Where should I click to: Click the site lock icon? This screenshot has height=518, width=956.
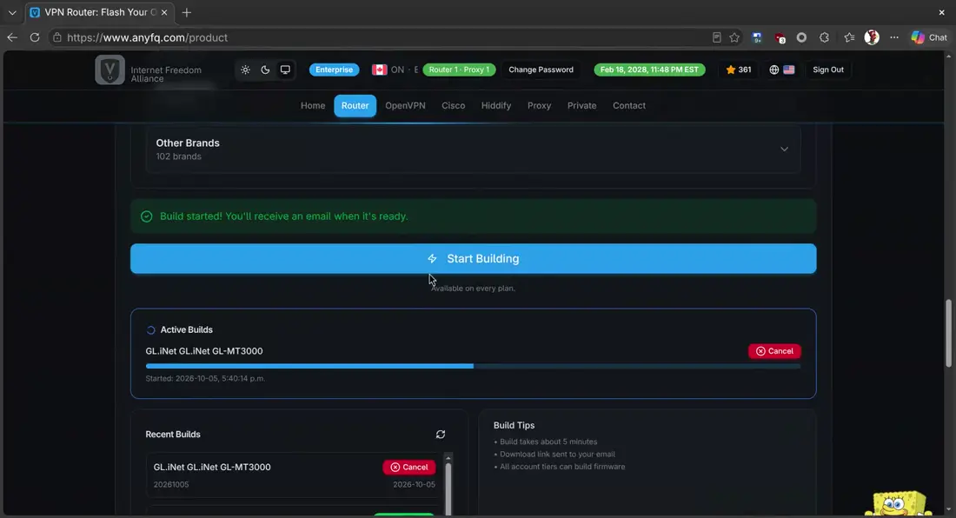[x=56, y=37]
